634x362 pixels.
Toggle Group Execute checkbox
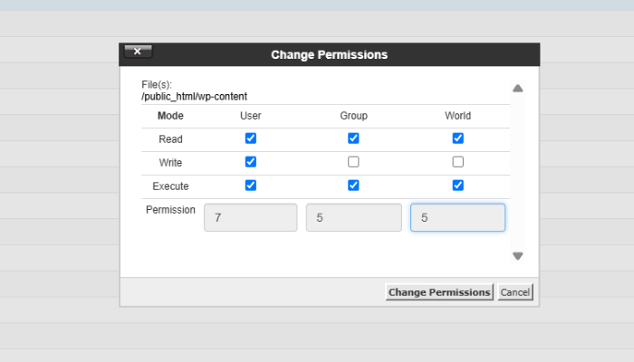pyautogui.click(x=353, y=186)
